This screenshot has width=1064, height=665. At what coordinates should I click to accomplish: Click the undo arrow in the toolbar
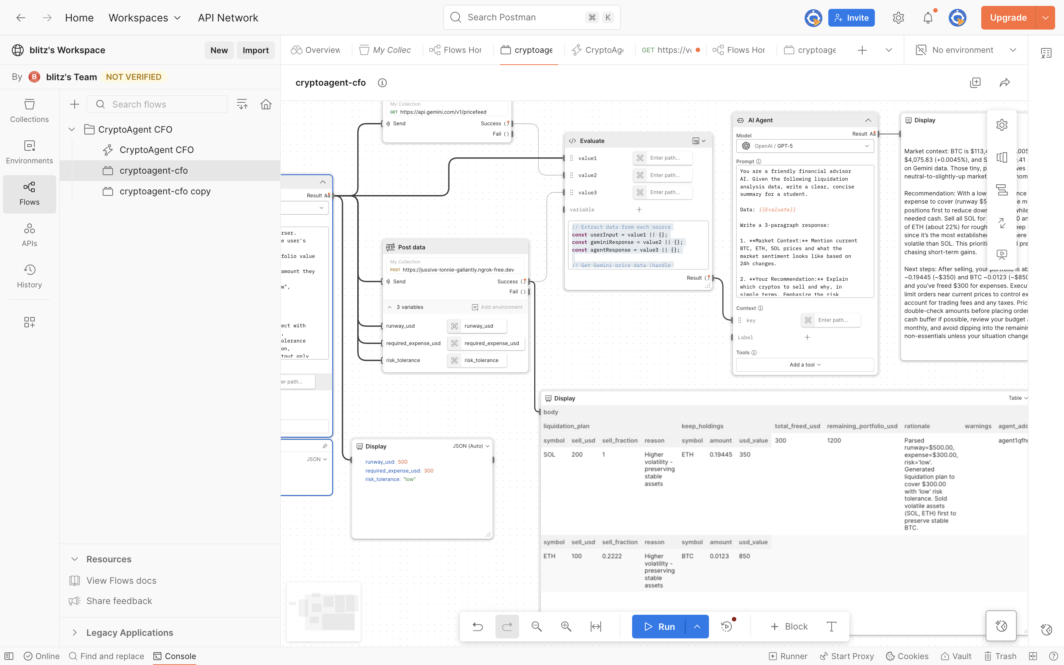coord(477,626)
